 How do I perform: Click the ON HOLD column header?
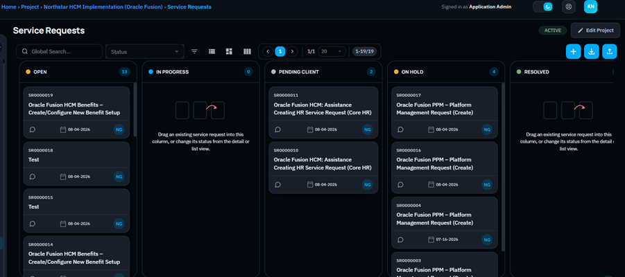(x=446, y=72)
